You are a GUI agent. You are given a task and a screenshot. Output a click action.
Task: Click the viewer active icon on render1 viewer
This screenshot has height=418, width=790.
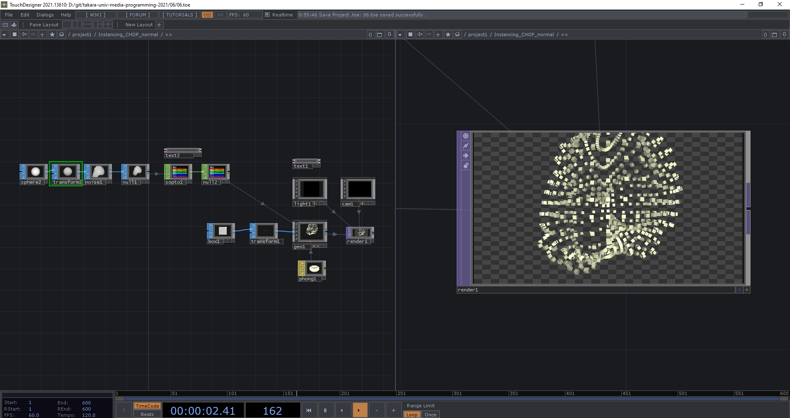point(466,136)
